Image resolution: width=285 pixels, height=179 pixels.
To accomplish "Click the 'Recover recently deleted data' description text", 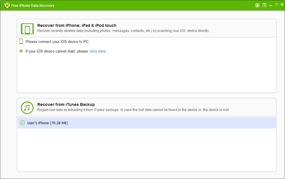I will point(123,31).
